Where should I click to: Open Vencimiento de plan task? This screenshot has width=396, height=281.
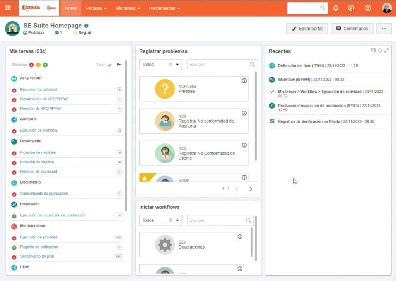(x=37, y=256)
